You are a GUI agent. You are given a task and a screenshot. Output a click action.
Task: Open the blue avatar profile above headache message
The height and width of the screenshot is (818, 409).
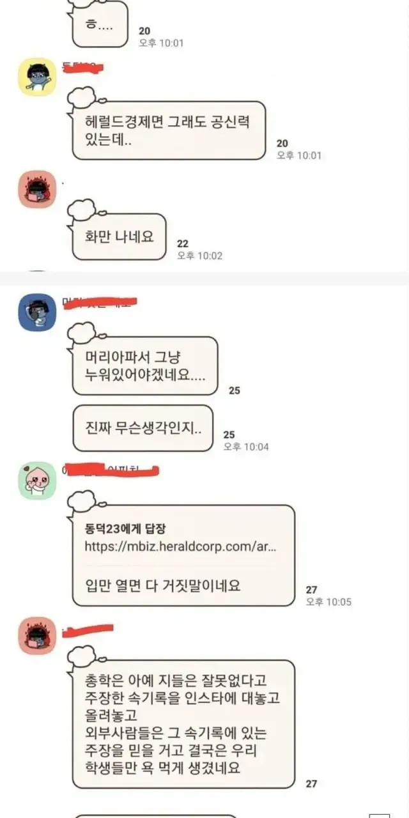(37, 312)
